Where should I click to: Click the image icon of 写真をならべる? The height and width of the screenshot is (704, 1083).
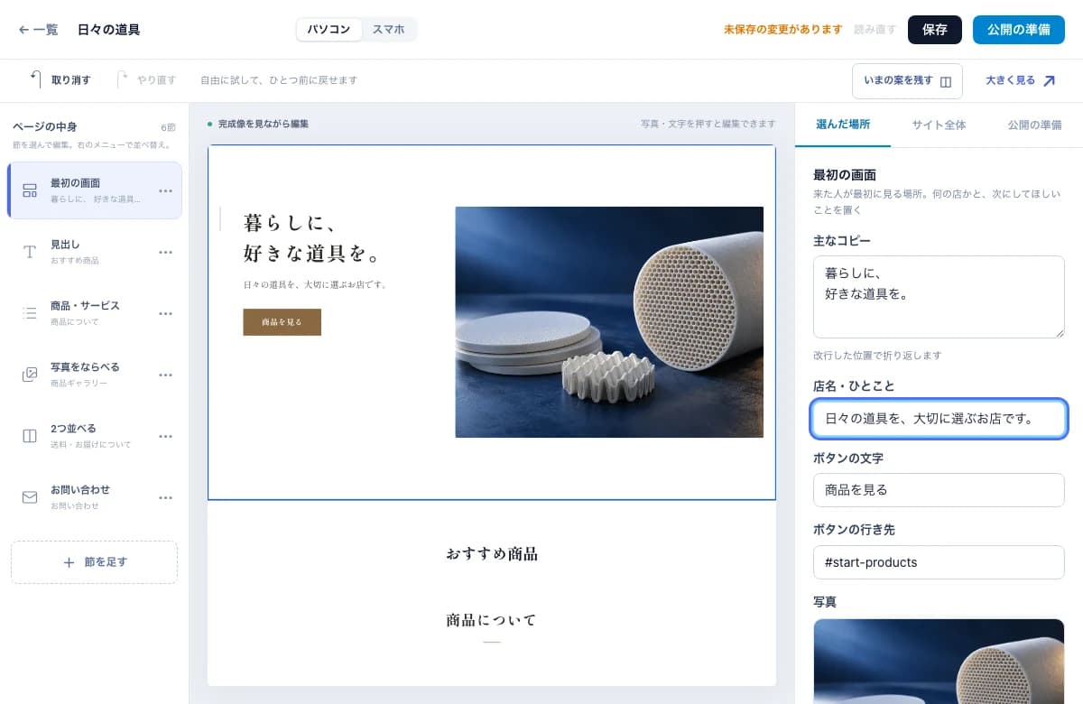click(x=30, y=375)
